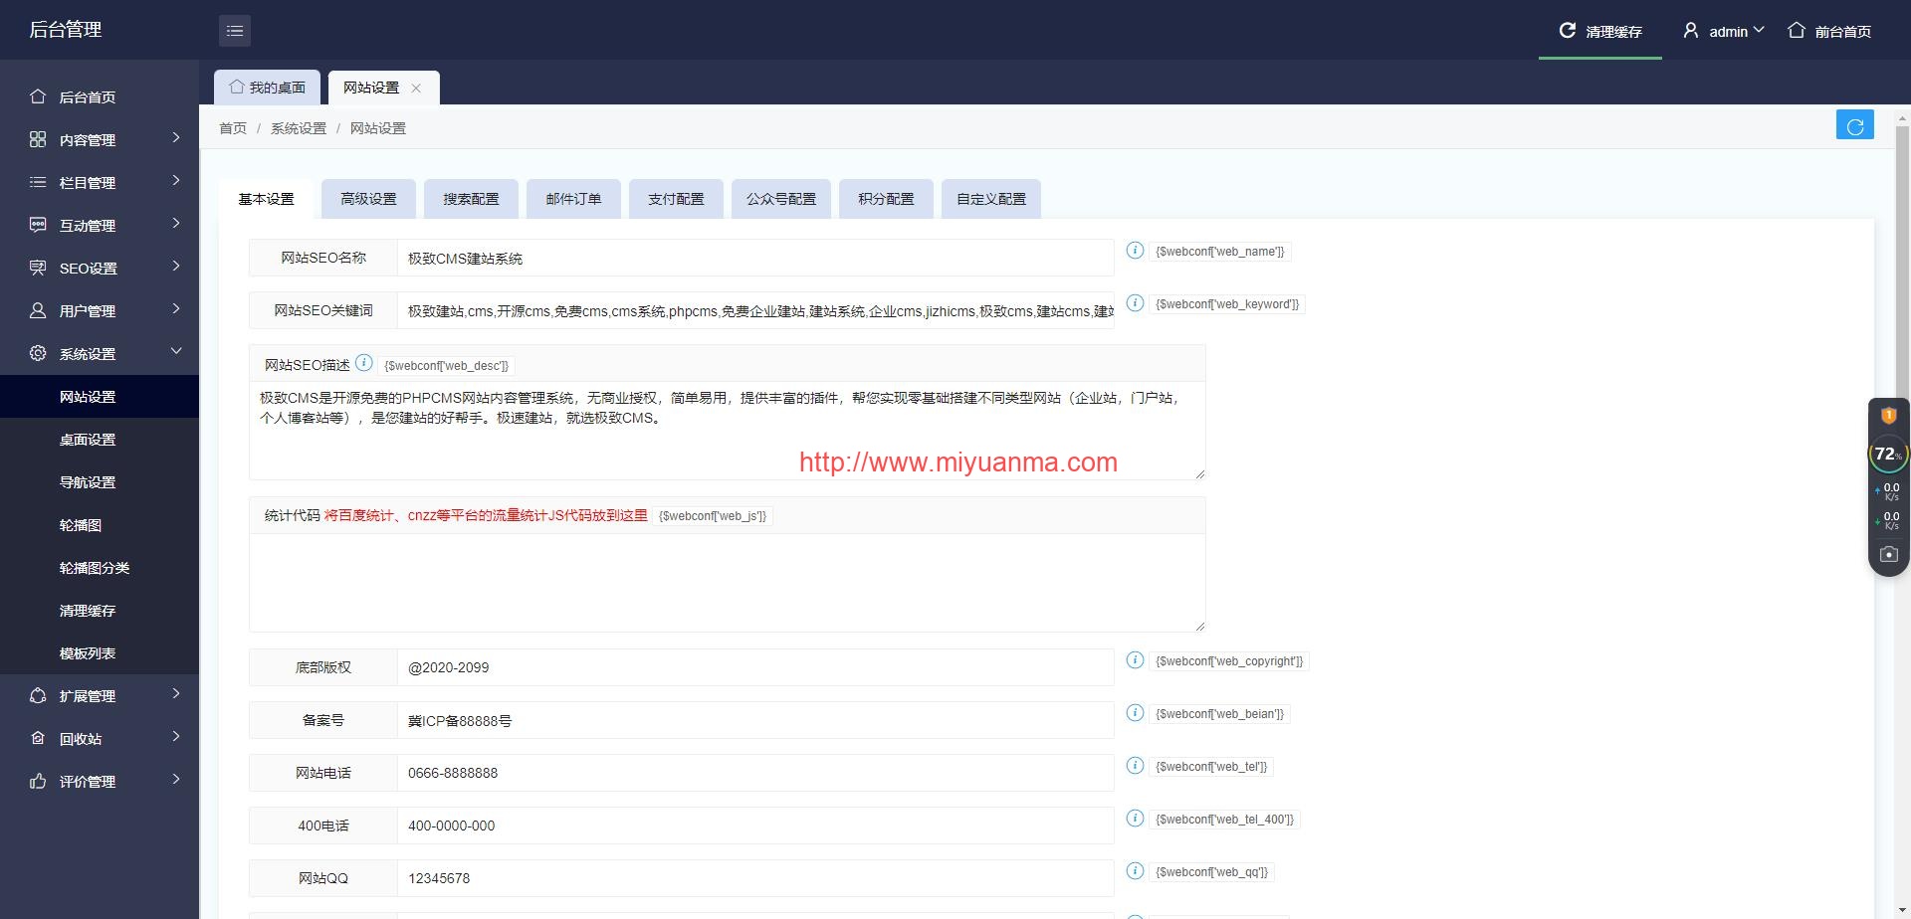Click the 互动管理 chat icon

click(x=38, y=225)
